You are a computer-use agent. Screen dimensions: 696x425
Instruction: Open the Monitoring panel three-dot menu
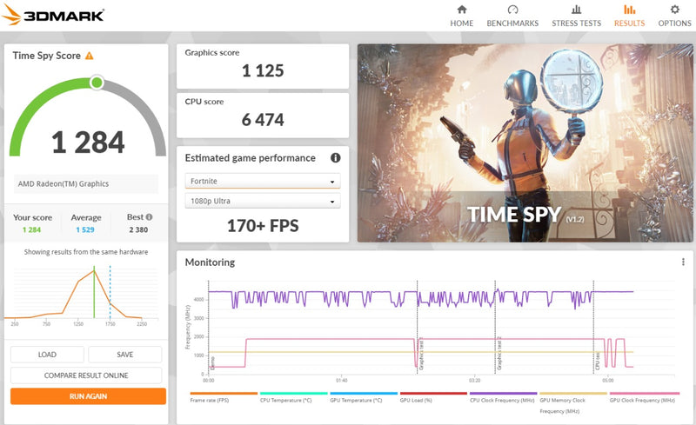coord(683,262)
